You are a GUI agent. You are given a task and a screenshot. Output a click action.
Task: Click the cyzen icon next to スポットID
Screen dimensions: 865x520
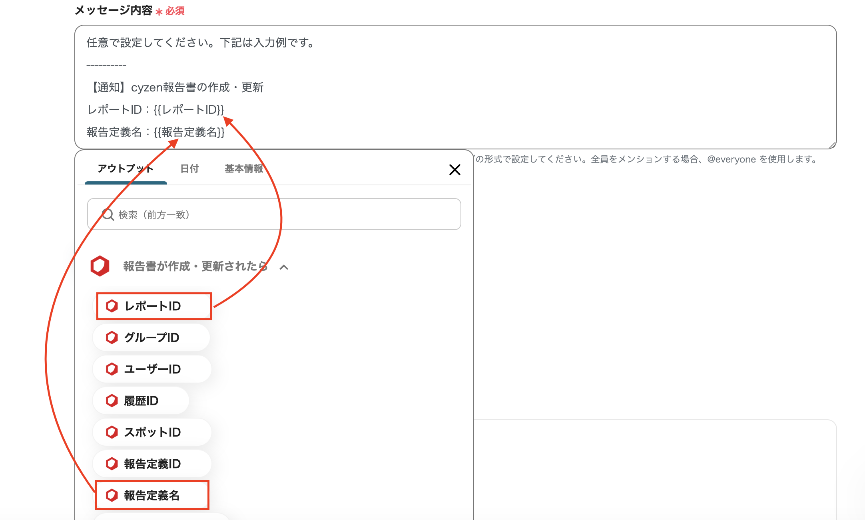pyautogui.click(x=112, y=432)
